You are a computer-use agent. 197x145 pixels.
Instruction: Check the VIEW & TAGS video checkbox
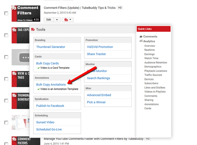(6, 79)
